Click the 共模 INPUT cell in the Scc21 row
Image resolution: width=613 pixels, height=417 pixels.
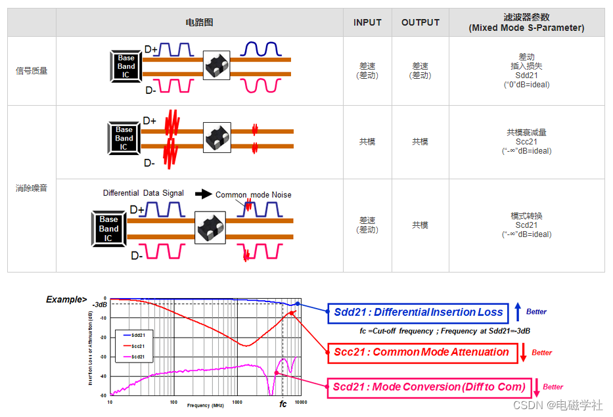coord(367,142)
